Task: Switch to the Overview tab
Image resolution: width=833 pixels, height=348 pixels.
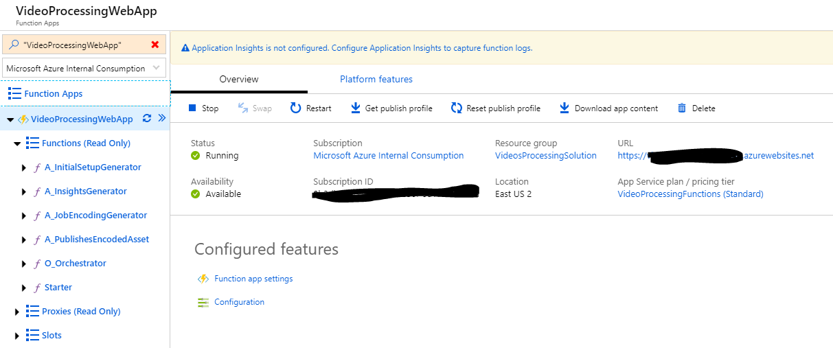Action: pyautogui.click(x=239, y=80)
